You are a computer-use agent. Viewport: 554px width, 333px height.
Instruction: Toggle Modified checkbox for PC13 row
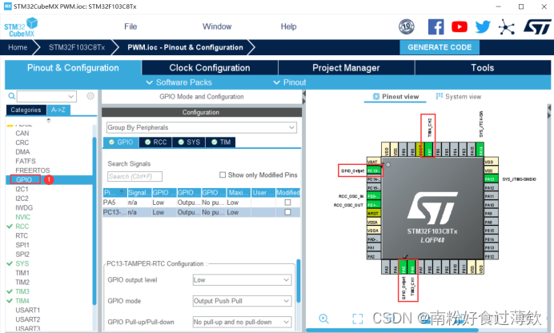287,212
